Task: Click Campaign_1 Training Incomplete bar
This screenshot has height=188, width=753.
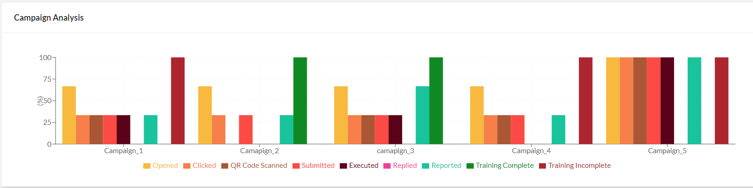Action: point(178,101)
